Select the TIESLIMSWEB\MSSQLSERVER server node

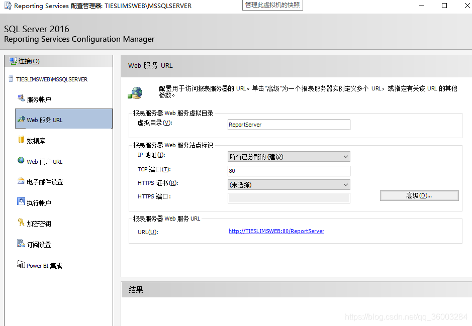point(52,79)
